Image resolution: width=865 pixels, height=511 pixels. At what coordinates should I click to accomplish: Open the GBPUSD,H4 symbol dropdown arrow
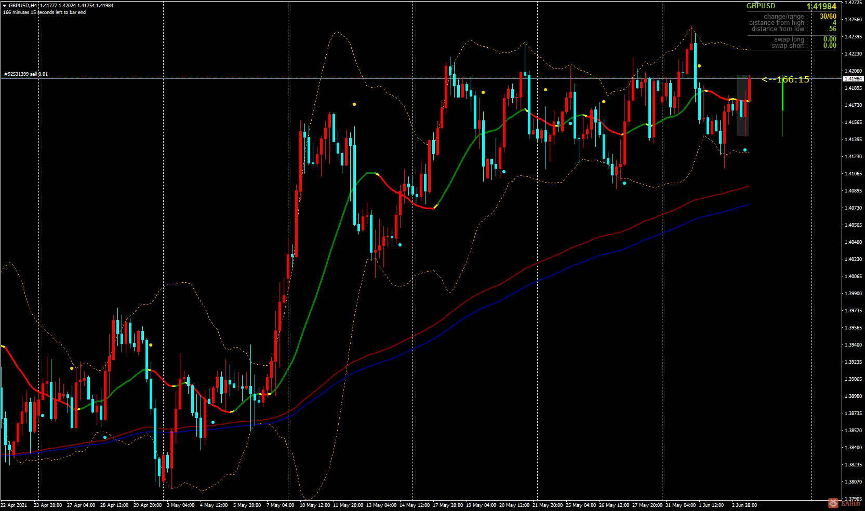pyautogui.click(x=5, y=4)
